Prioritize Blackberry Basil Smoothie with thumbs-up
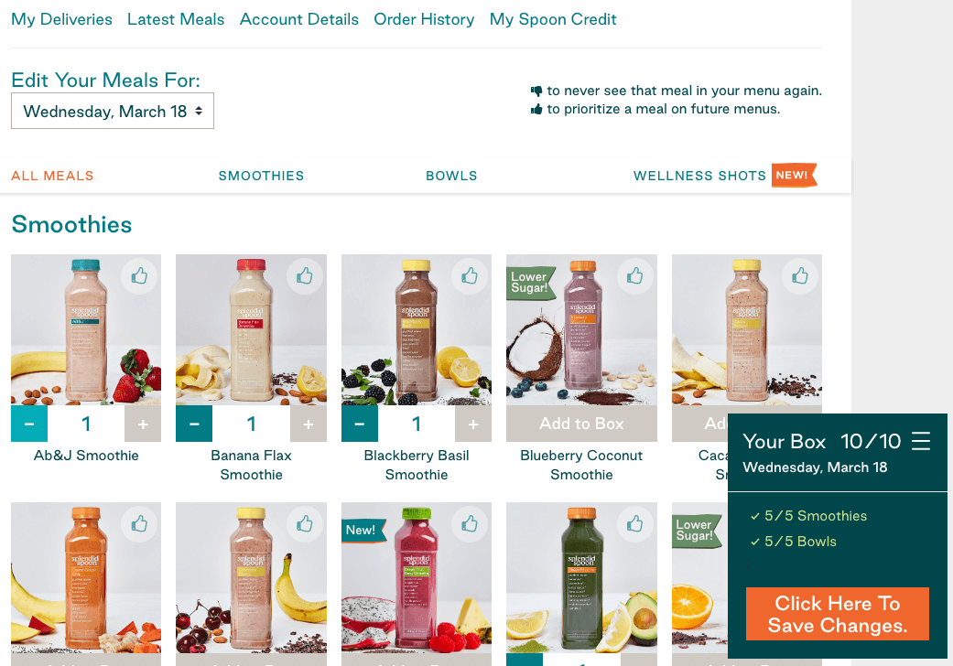953x666 pixels. 470,276
